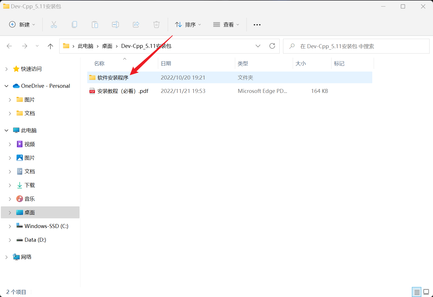This screenshot has height=297, width=433.
Task: Click the 2 个项目 status text
Action: click(16, 292)
